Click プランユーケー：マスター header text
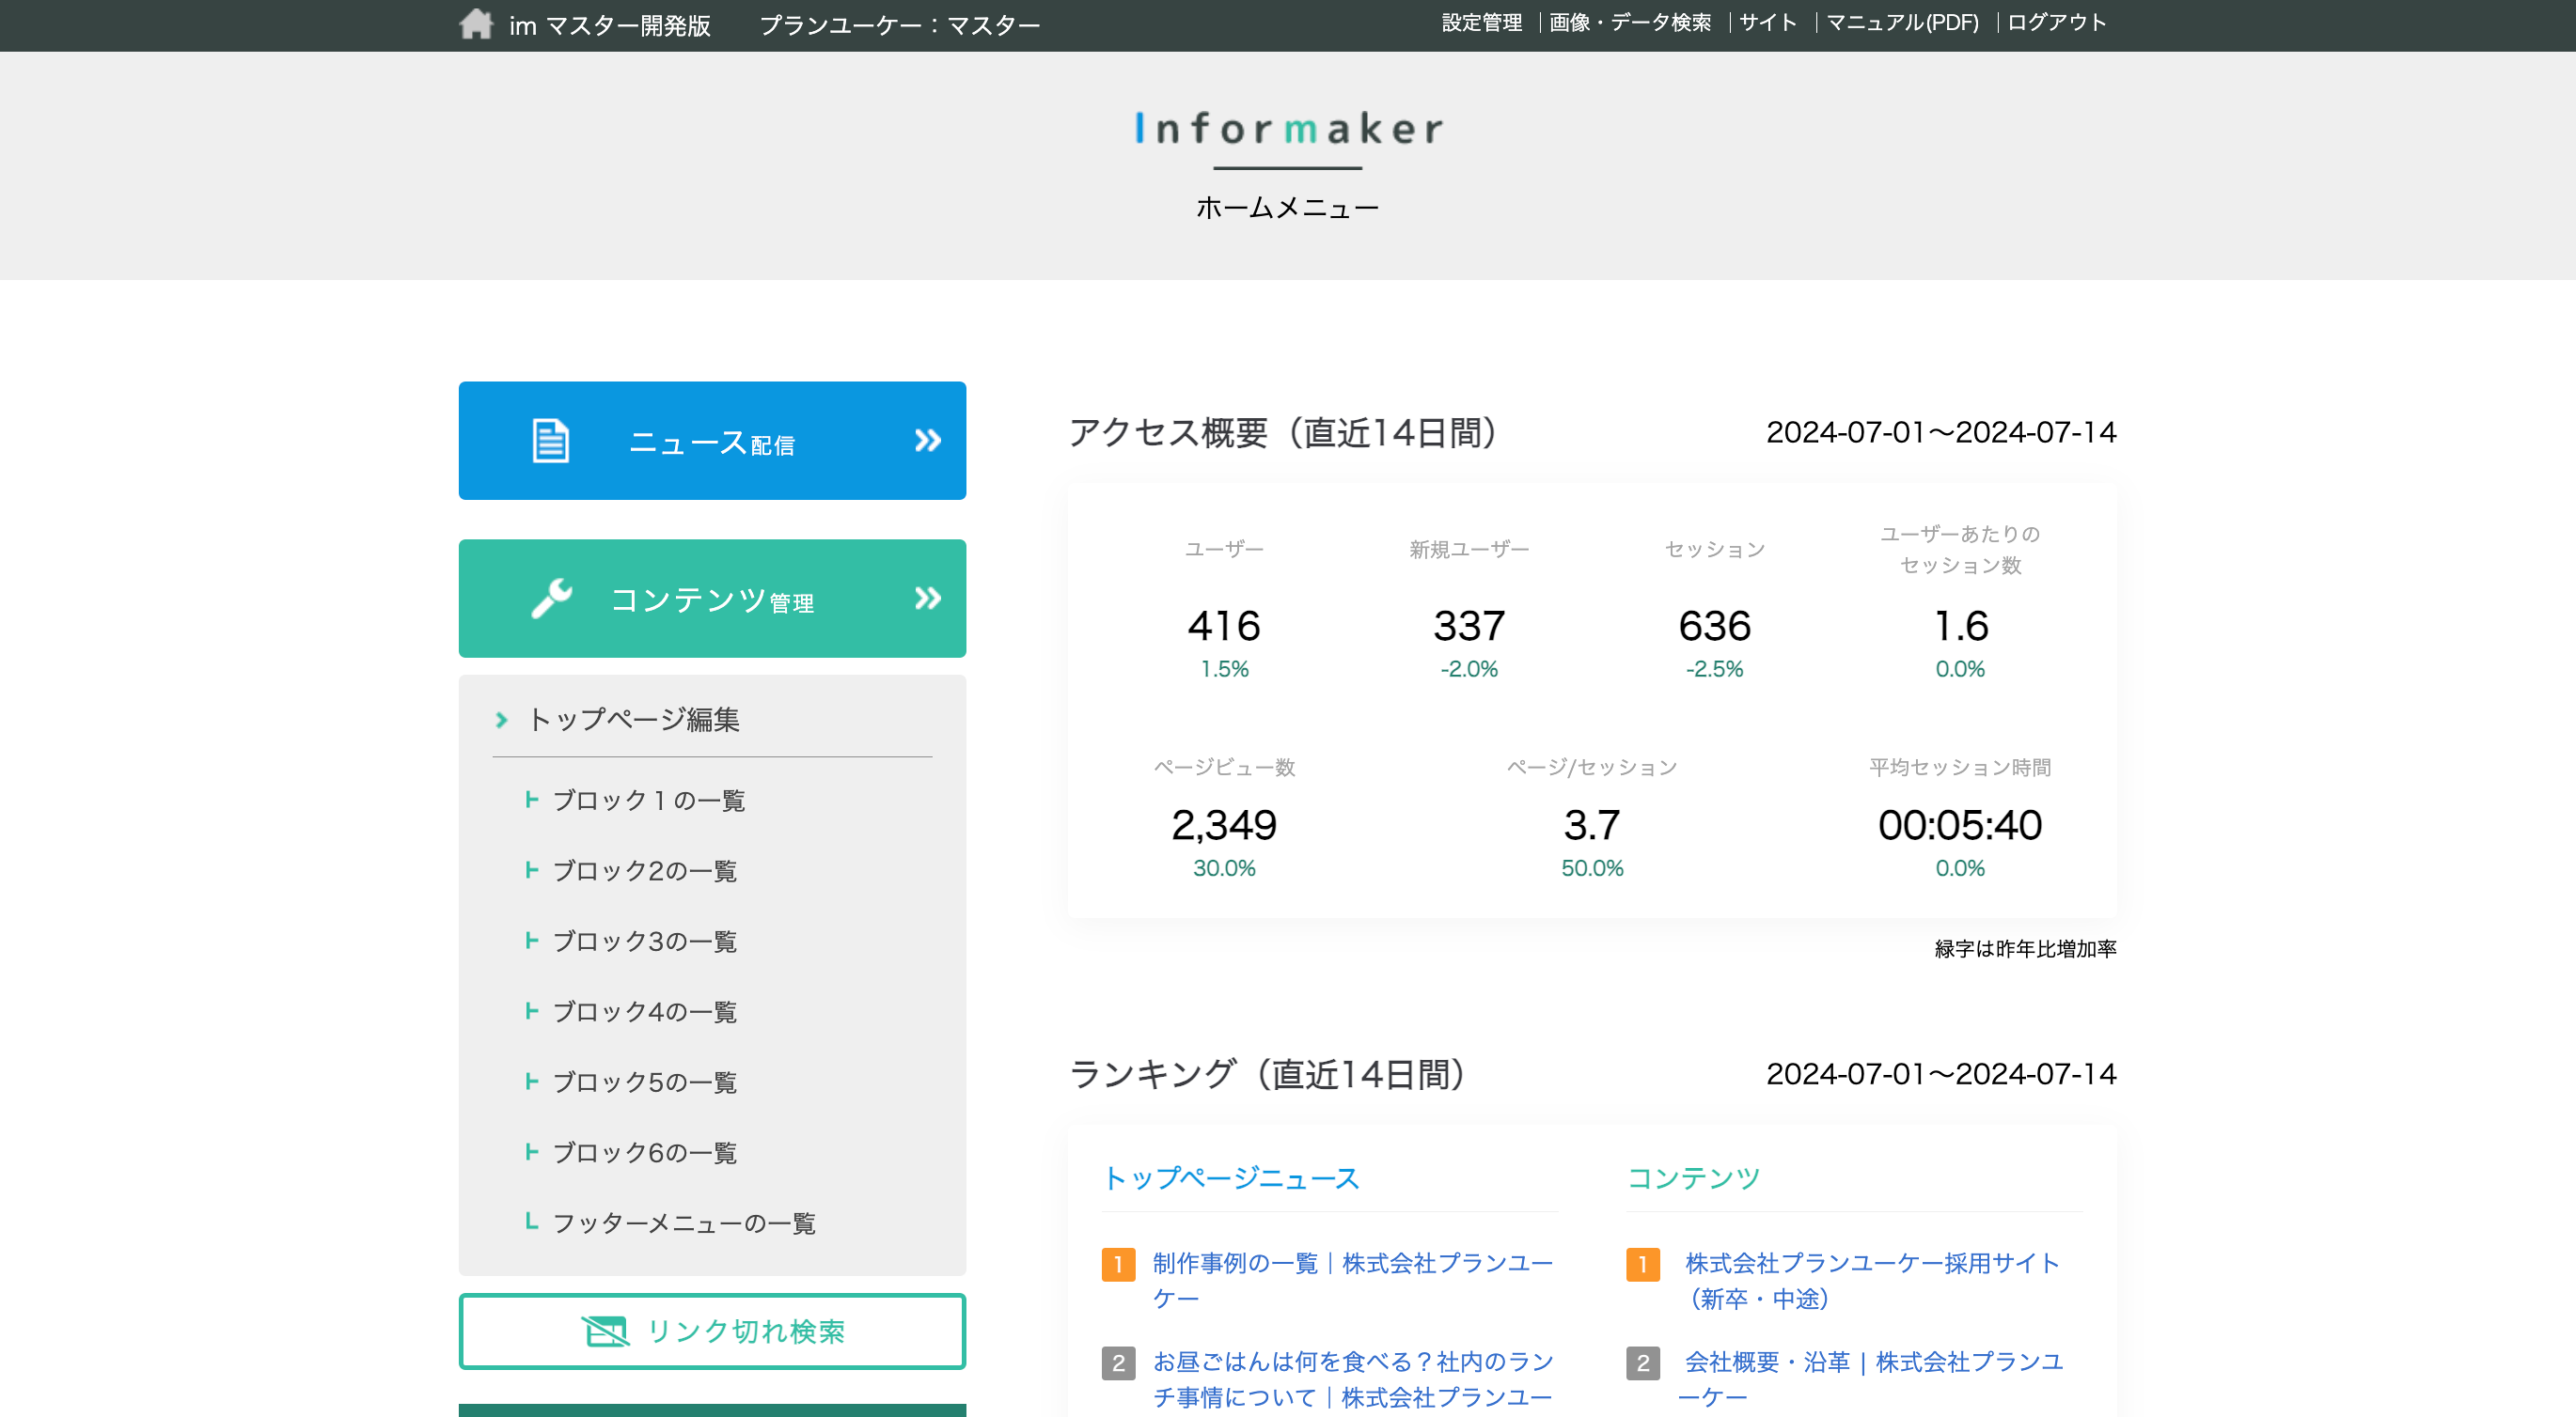This screenshot has height=1417, width=2576. pos(900,25)
